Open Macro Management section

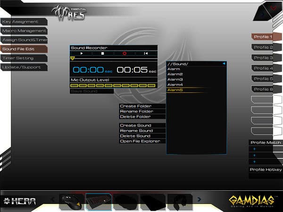pyautogui.click(x=24, y=31)
